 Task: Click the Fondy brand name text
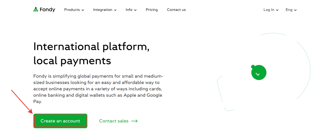pyautogui.click(x=47, y=10)
